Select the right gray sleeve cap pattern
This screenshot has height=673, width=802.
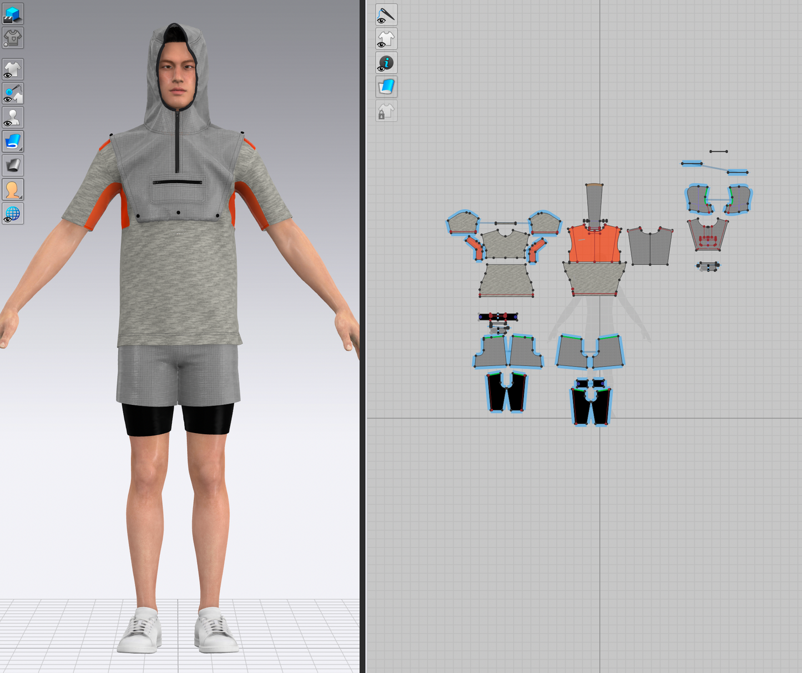[x=544, y=223]
